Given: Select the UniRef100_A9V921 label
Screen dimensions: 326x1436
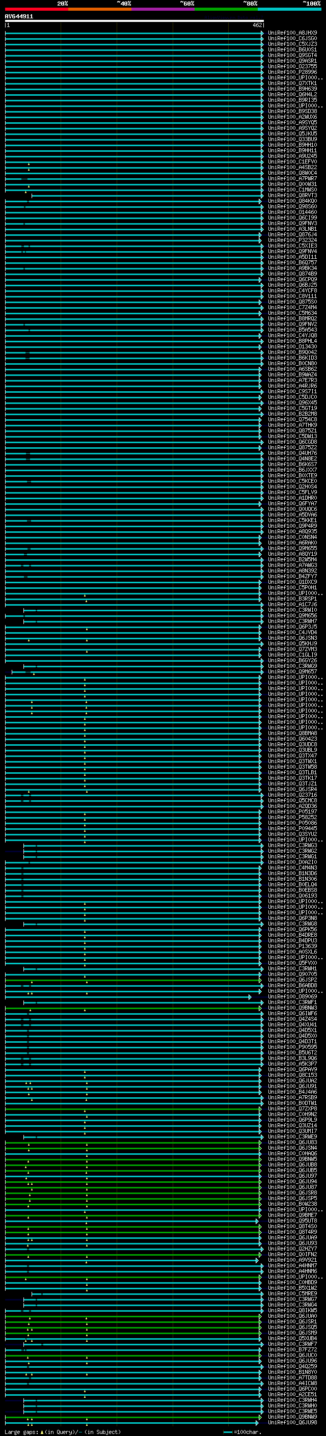Looking at the screenshot, I should click(x=292, y=1260).
